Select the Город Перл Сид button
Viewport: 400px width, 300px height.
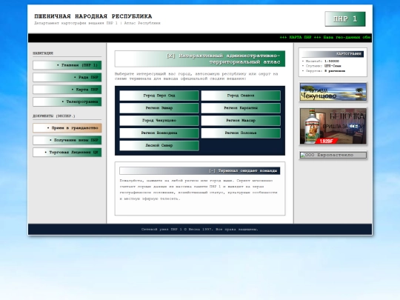[x=159, y=96]
